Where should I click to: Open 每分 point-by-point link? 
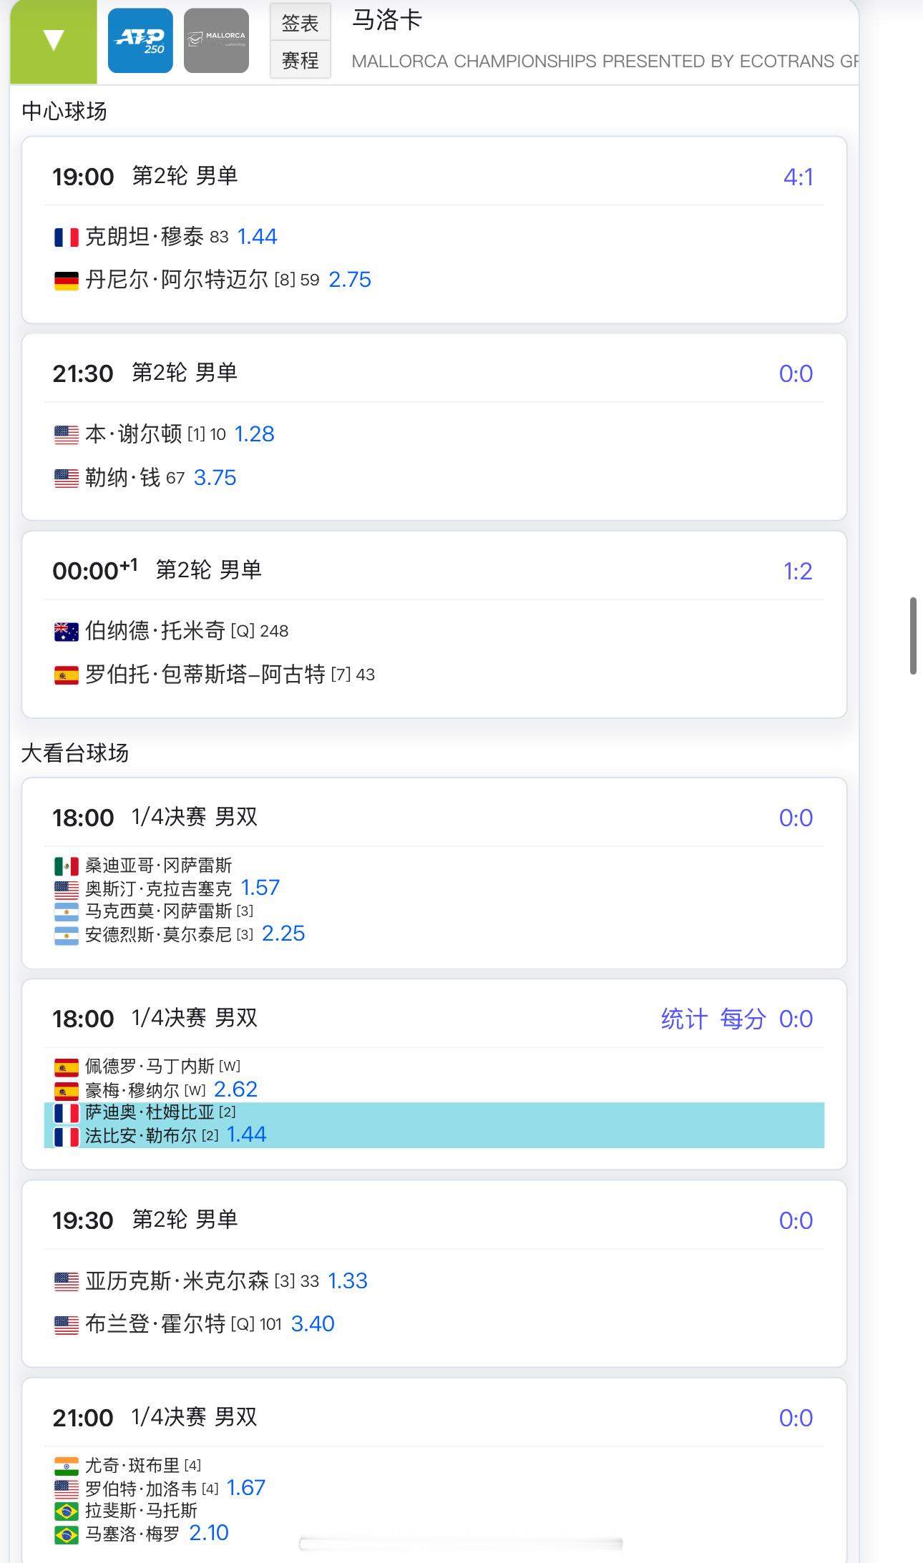[743, 1019]
